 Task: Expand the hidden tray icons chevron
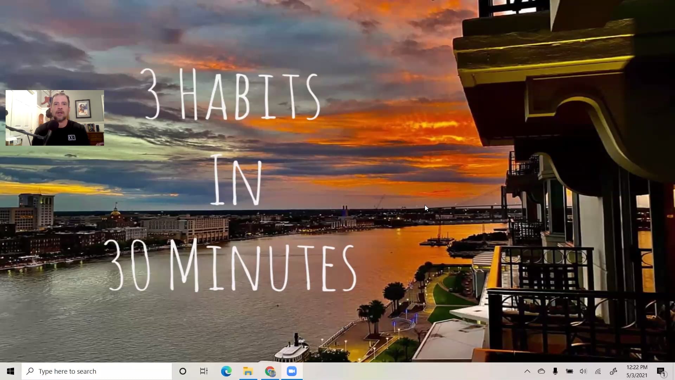(x=527, y=371)
